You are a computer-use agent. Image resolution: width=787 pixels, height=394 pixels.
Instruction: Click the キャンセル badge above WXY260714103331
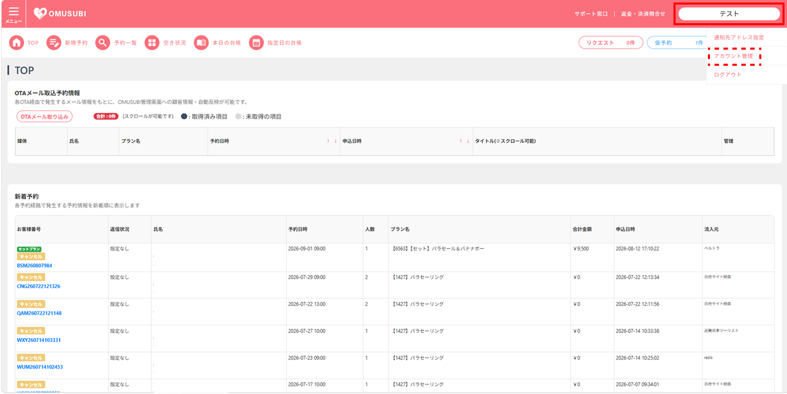pos(31,331)
